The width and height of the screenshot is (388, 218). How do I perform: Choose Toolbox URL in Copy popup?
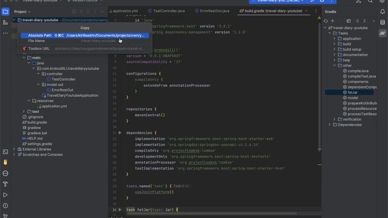tap(85, 48)
